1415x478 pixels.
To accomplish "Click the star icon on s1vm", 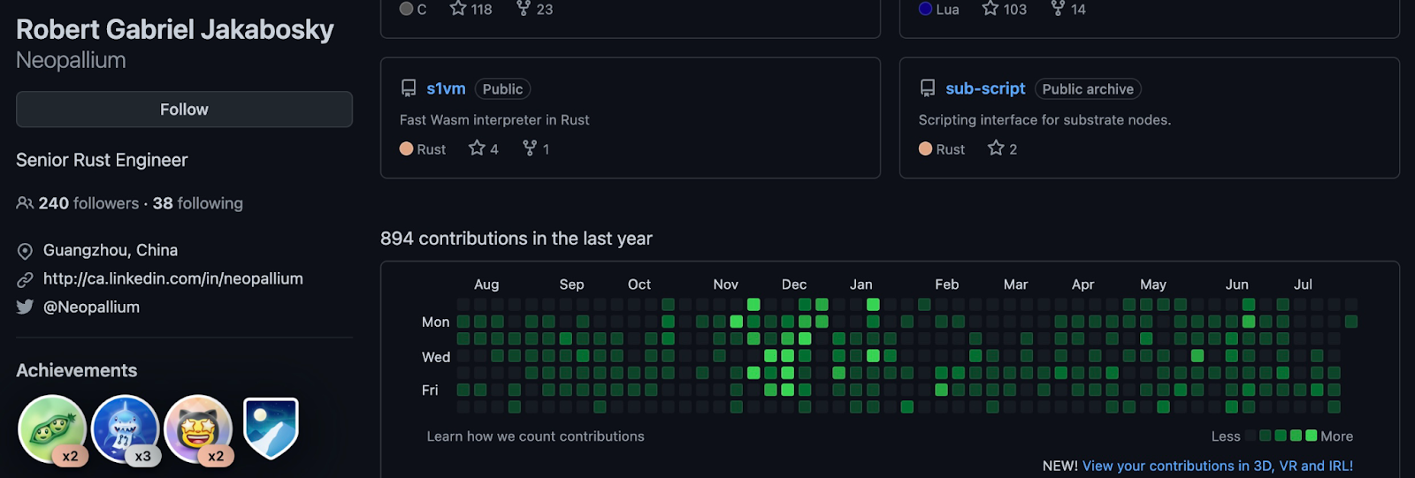I will 478,148.
